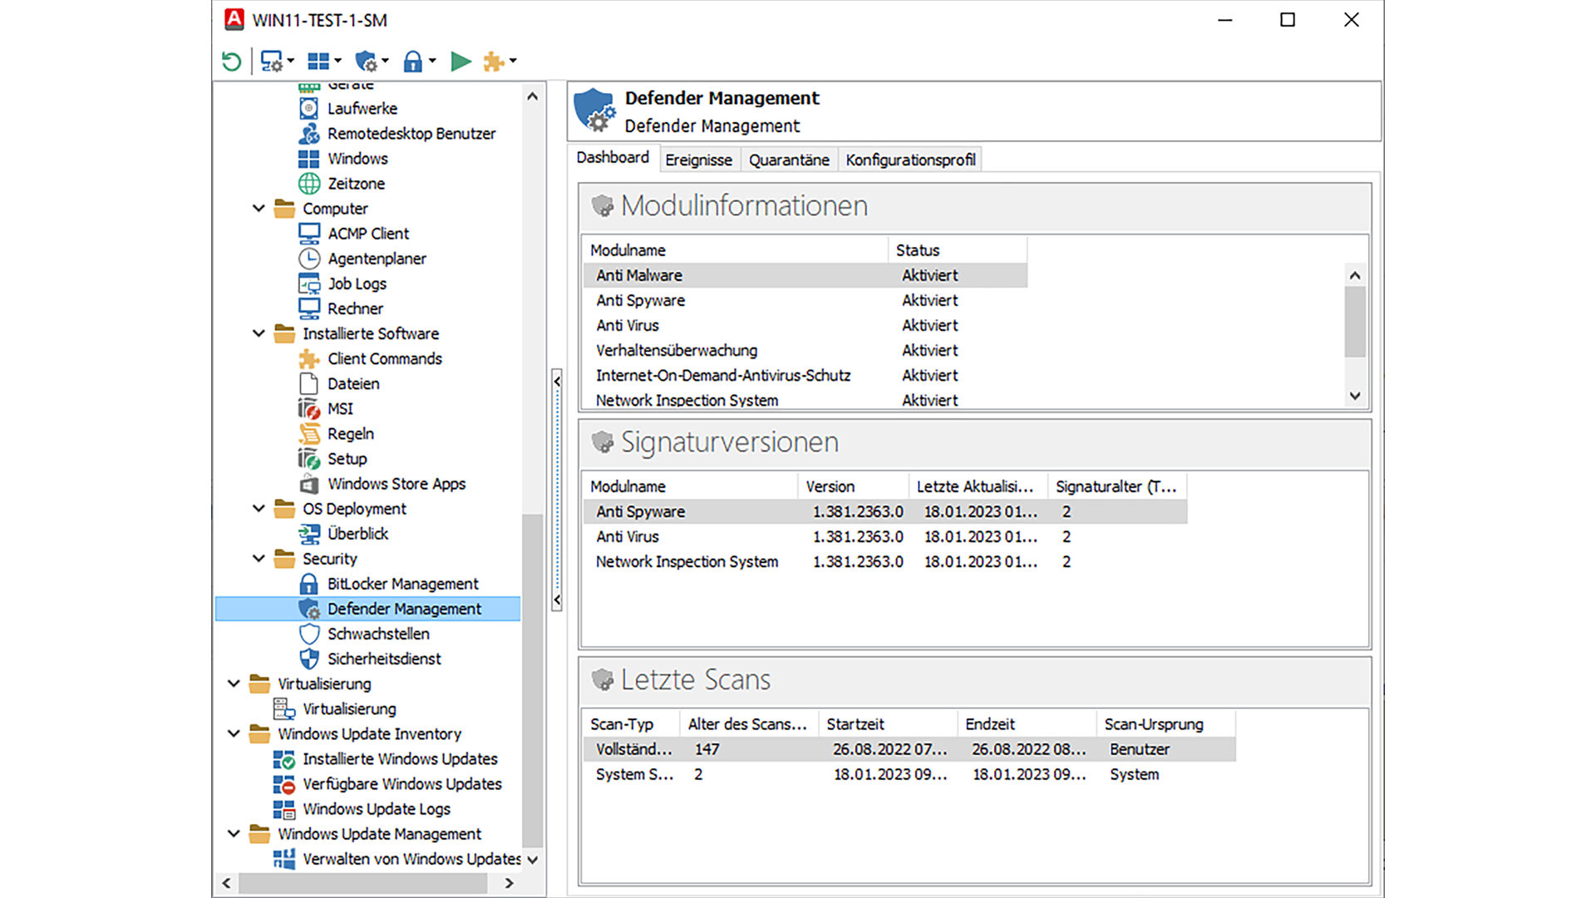Open dropdown arrow next to puzzle piece icon
Viewport: 1596px width, 898px height.
pos(513,61)
